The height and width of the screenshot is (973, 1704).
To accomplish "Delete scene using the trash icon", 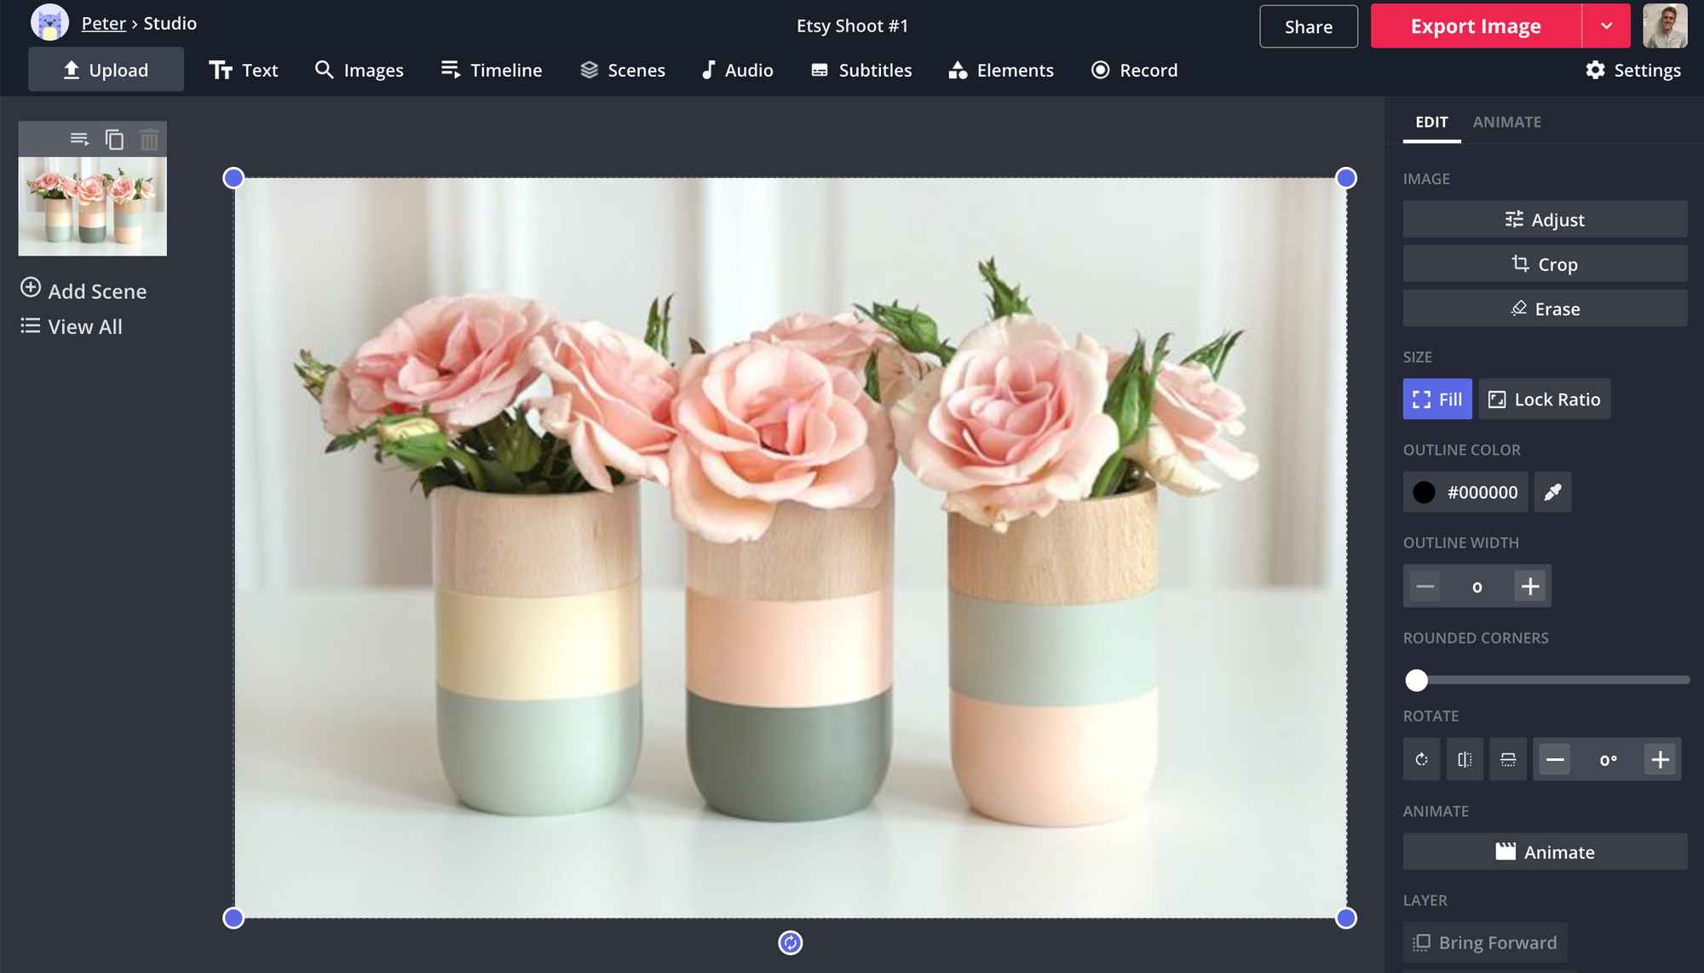I will pos(149,139).
